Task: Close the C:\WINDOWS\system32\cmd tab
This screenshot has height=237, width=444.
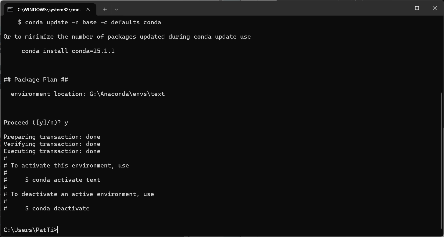Action: 88,9
